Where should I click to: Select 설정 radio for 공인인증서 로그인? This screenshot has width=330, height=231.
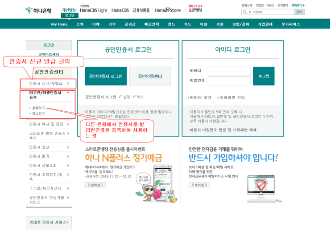pos(121,97)
